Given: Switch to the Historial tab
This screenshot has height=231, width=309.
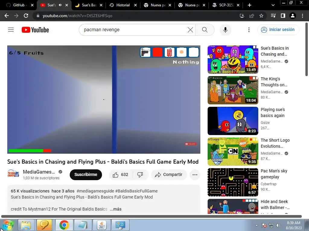Looking at the screenshot, I should (123, 5).
